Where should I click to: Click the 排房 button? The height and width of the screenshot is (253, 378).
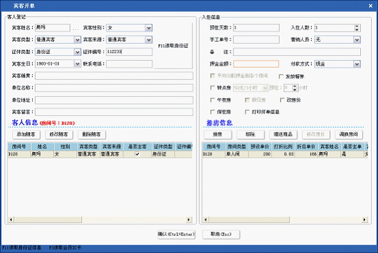tap(218, 135)
